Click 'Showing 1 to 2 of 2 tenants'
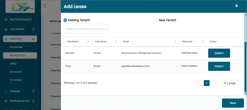The width and height of the screenshot is (247, 110). pos(80,83)
